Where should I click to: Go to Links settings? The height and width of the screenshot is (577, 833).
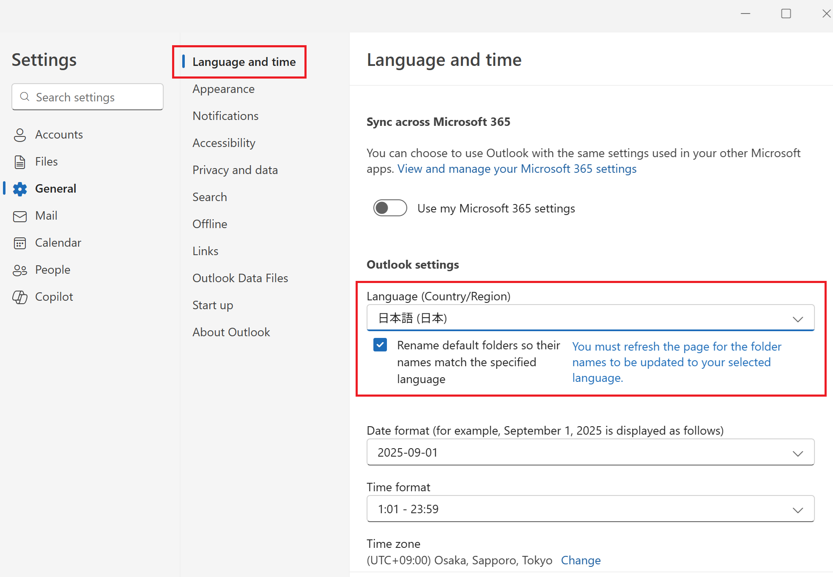206,251
